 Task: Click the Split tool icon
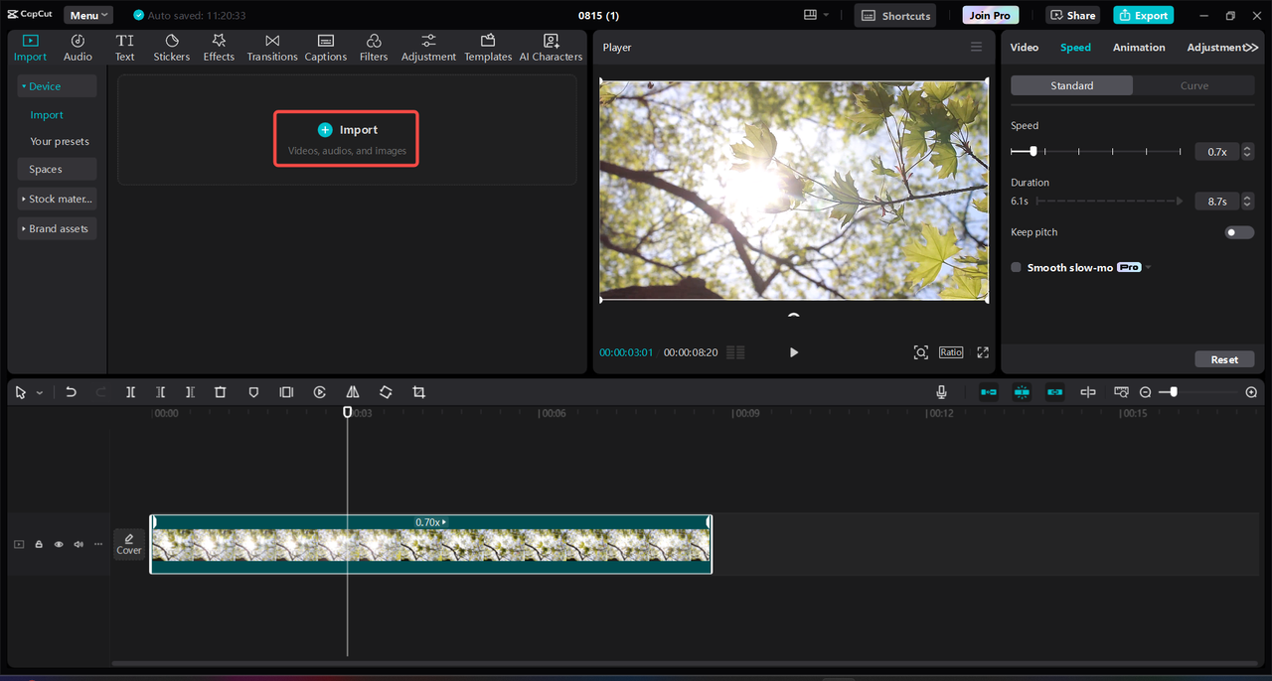pos(130,392)
